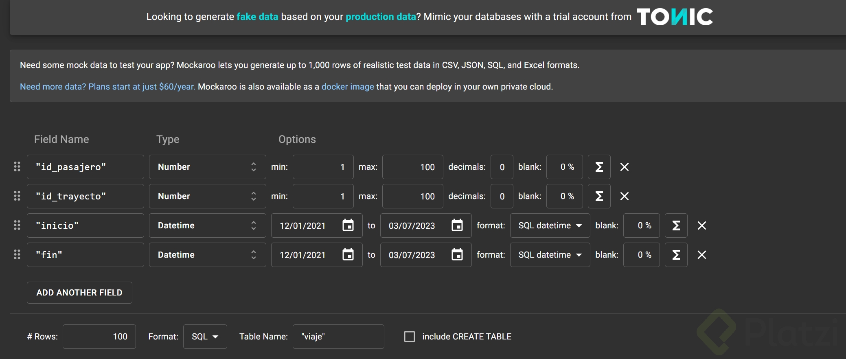Image resolution: width=846 pixels, height=359 pixels.
Task: Click the "Options" column header
Action: 297,139
